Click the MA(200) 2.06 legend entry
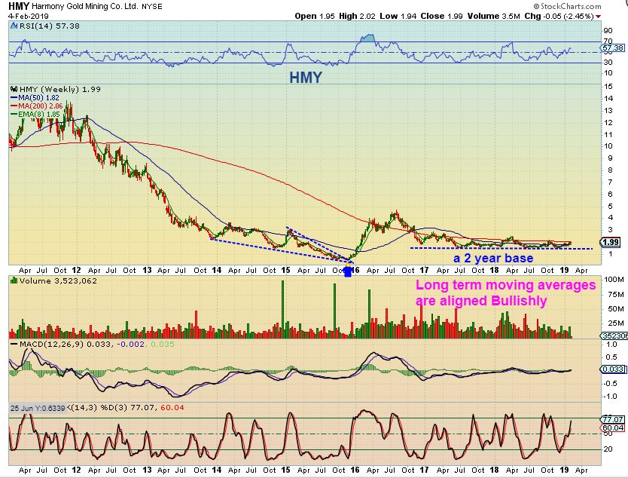 click(x=37, y=106)
